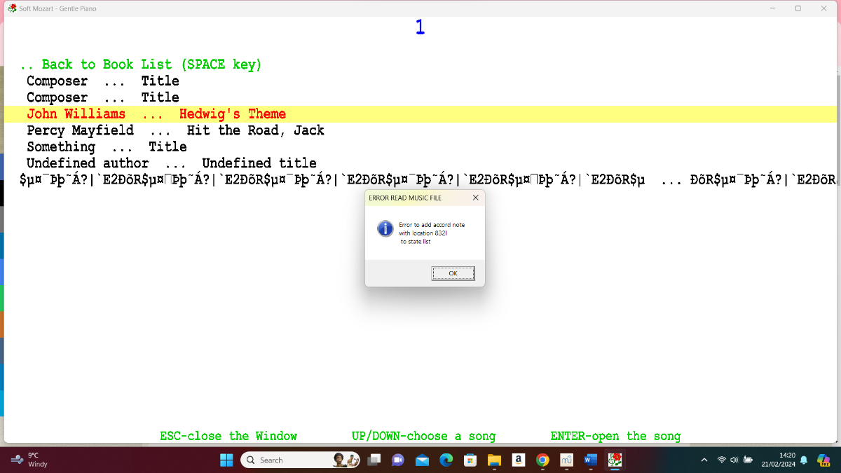The image size is (841, 473).
Task: Click battery icon in system tray
Action: click(748, 460)
